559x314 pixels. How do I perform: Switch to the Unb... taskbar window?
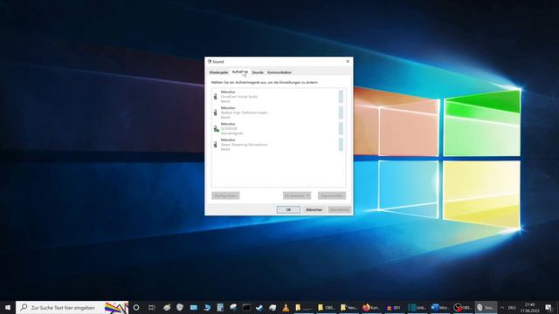418,307
